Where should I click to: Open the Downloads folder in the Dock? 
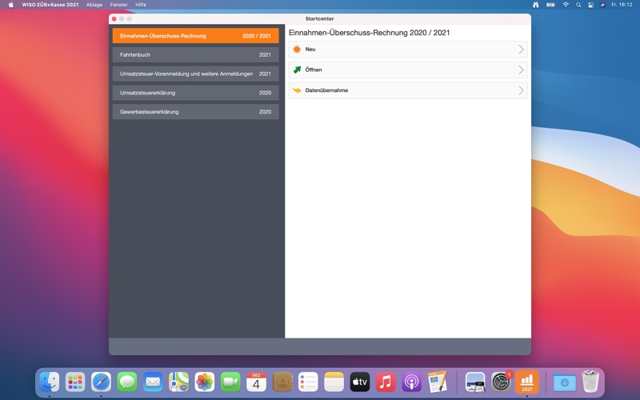(x=565, y=382)
